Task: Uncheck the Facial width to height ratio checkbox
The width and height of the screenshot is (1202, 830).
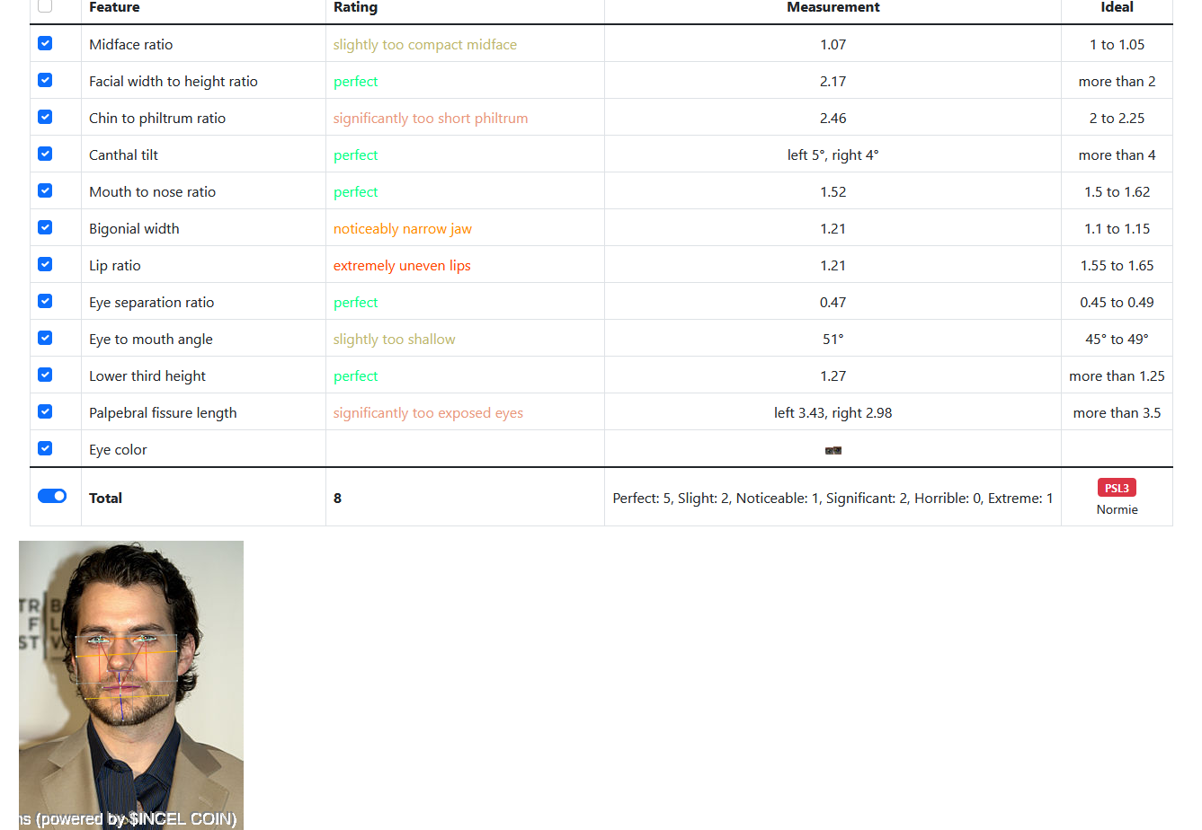Action: 45,80
